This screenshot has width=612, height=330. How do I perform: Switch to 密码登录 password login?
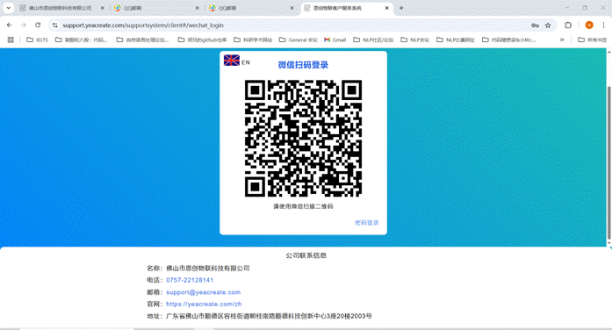(367, 223)
